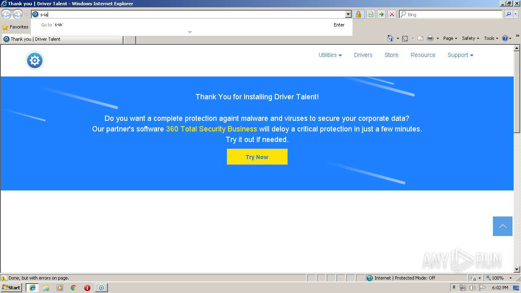The width and height of the screenshot is (521, 293).
Task: Click the warning icon in status bar
Action: [x=4, y=278]
